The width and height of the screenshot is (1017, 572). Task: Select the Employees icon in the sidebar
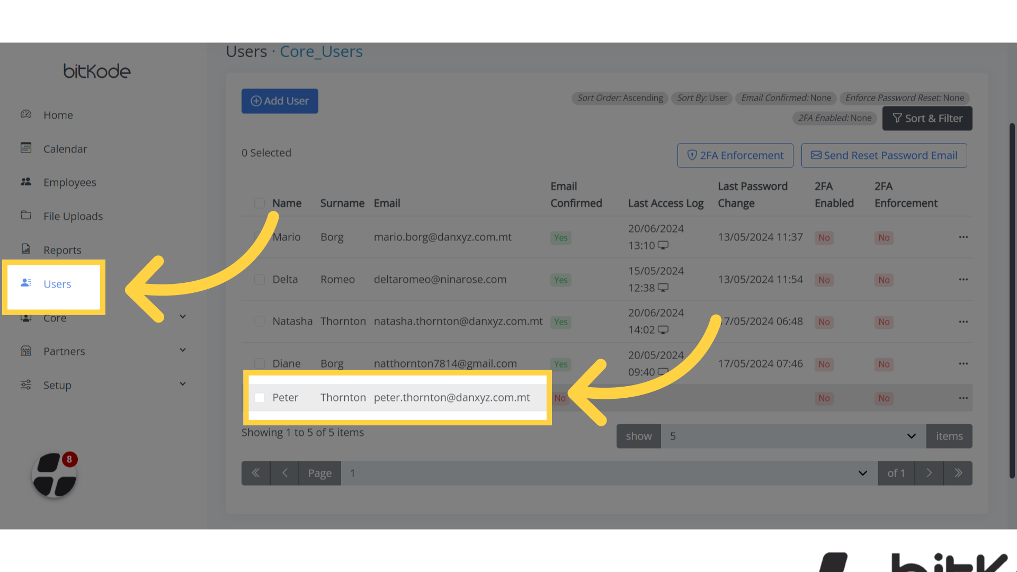[x=26, y=182]
